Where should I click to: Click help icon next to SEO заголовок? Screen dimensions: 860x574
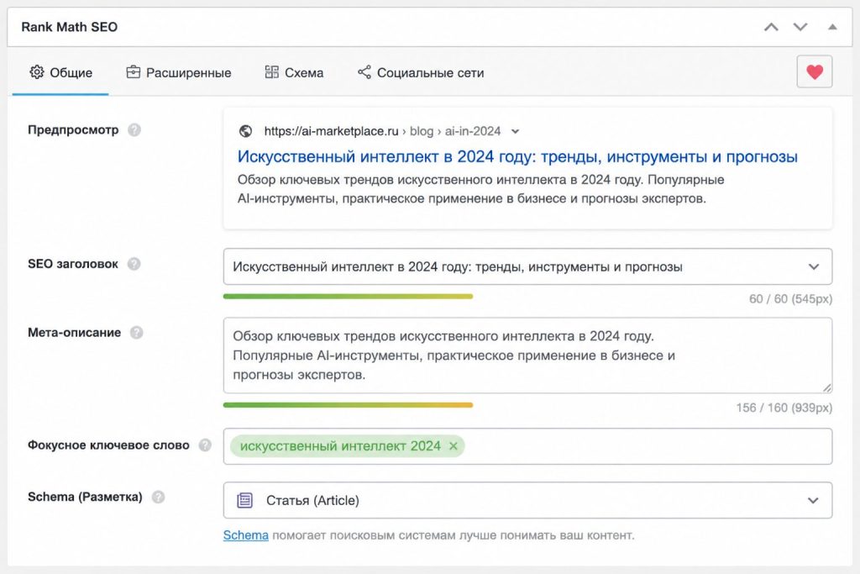(134, 264)
